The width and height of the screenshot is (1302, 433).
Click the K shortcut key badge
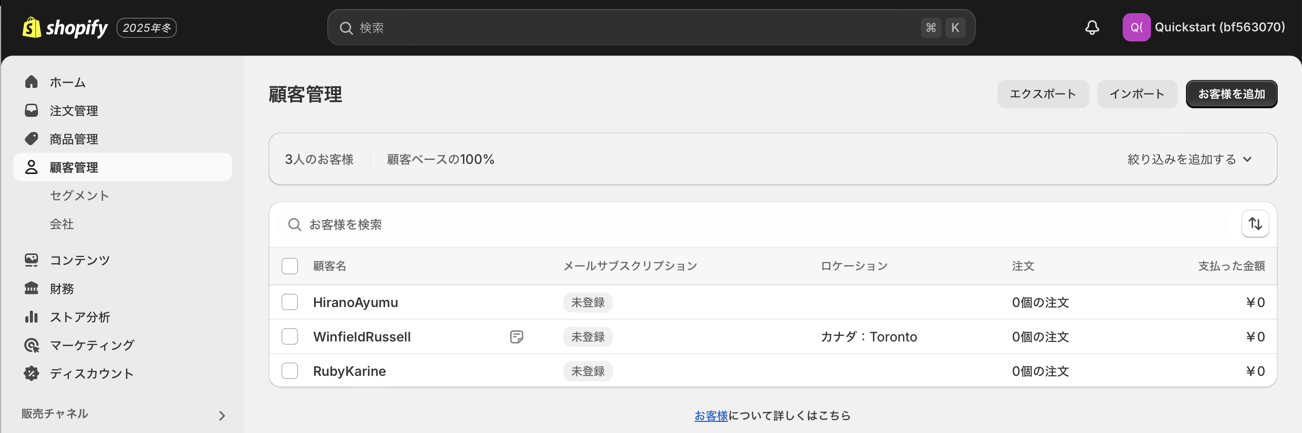955,28
